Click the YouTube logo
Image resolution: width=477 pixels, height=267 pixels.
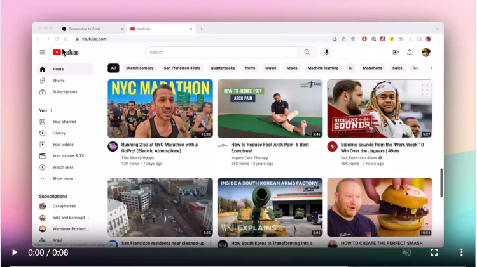click(x=66, y=52)
